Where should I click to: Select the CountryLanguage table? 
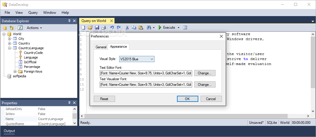click(31, 48)
